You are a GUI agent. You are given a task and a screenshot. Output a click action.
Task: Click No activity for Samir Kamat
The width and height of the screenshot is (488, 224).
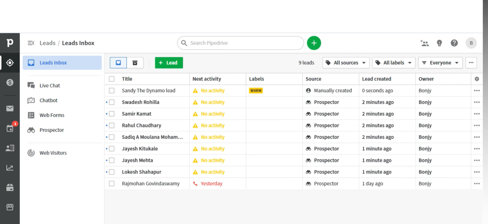213,114
